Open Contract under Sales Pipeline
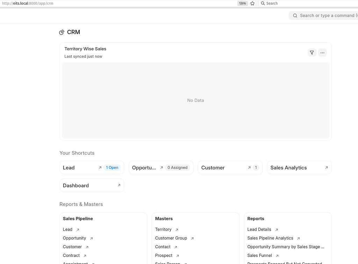The width and height of the screenshot is (358, 264). click(71, 255)
